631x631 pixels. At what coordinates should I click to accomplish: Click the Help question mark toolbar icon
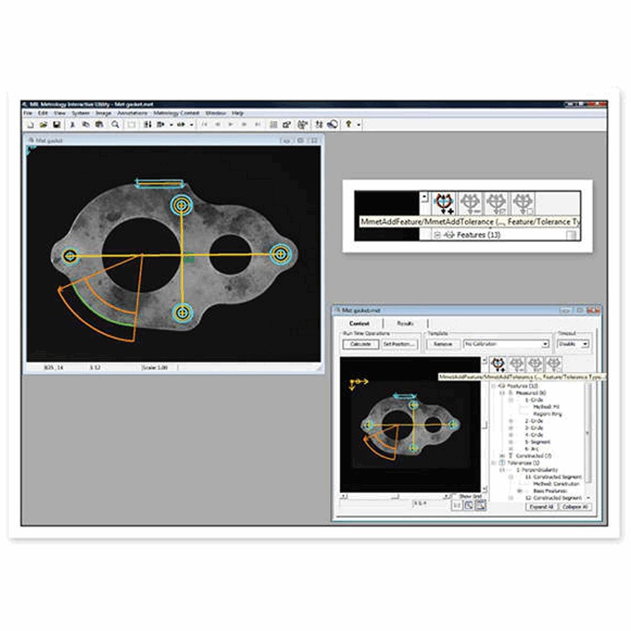coord(349,125)
